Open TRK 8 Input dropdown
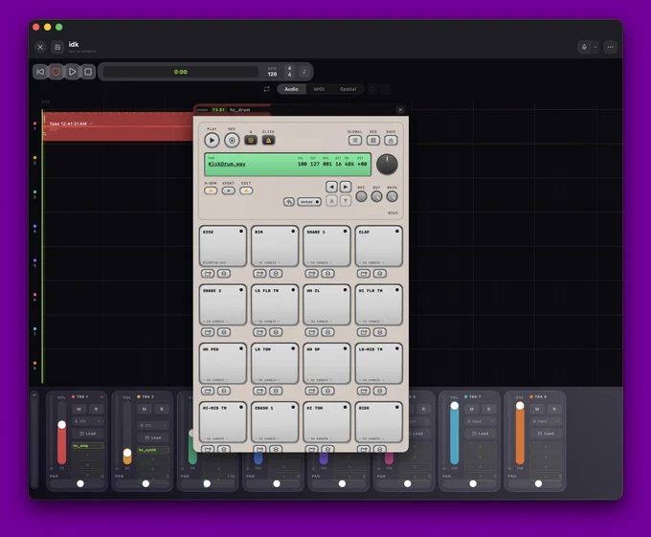 546,421
